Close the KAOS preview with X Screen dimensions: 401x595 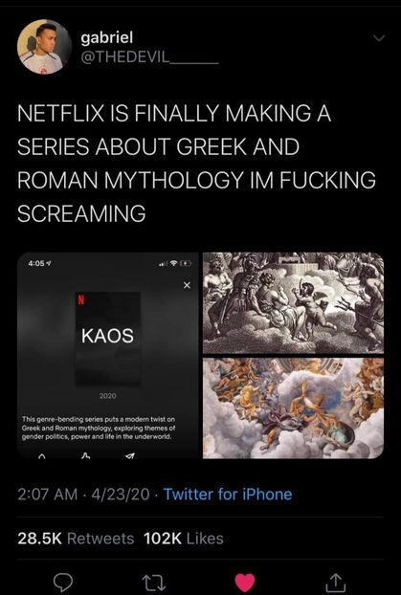click(186, 285)
